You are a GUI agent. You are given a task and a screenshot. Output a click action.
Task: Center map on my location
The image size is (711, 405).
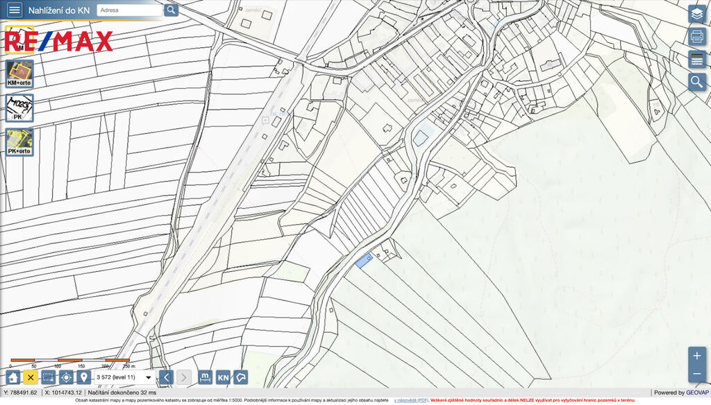click(67, 377)
